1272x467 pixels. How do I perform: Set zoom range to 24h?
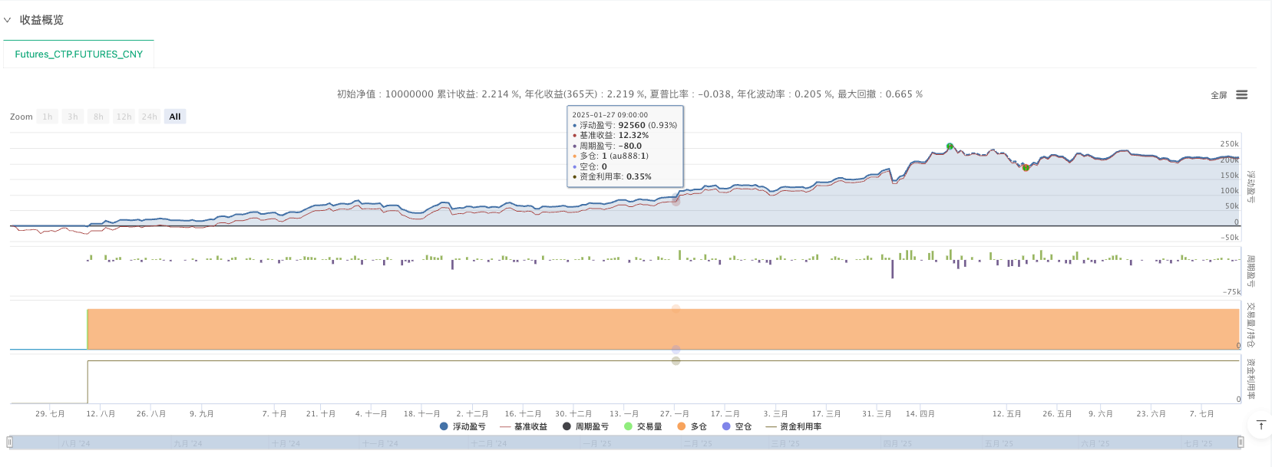point(150,117)
